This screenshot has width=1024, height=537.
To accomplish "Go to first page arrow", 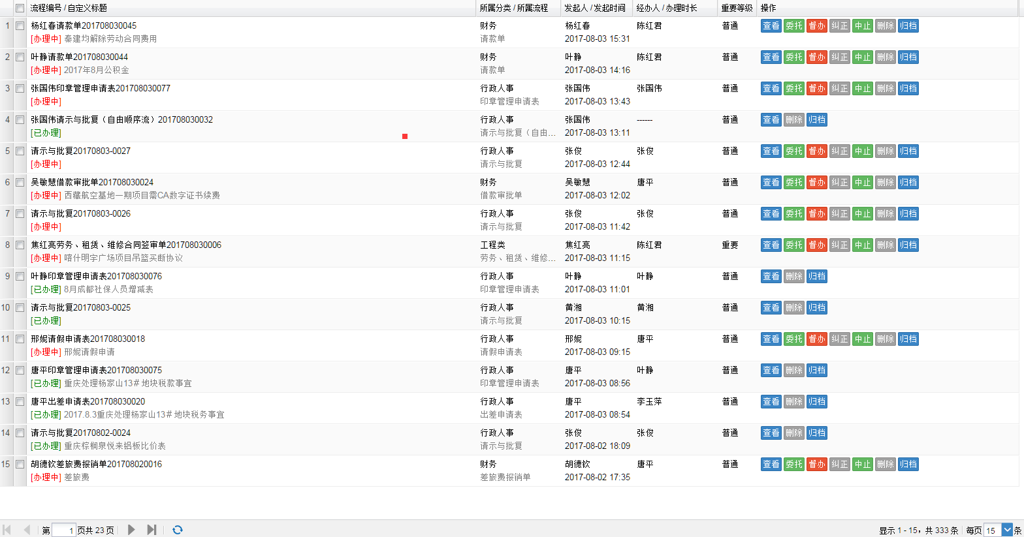I will click(7, 530).
